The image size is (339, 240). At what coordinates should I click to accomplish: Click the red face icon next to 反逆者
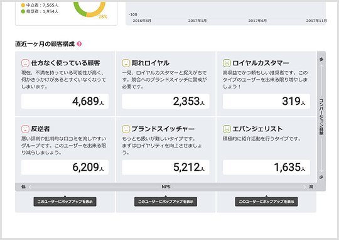[x=25, y=129]
